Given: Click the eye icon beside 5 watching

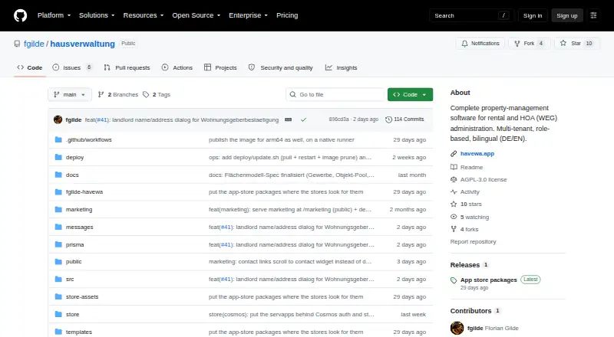Looking at the screenshot, I should point(454,217).
